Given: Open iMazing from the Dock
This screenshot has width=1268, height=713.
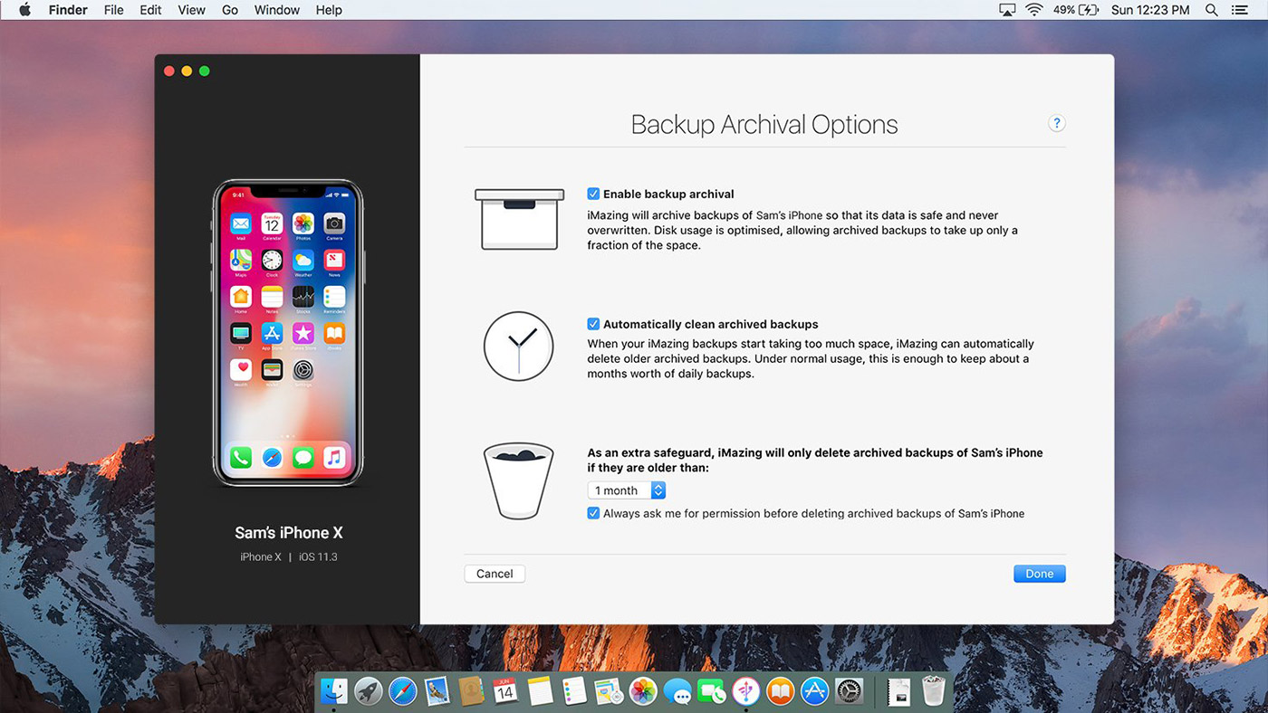Looking at the screenshot, I should pyautogui.click(x=745, y=692).
